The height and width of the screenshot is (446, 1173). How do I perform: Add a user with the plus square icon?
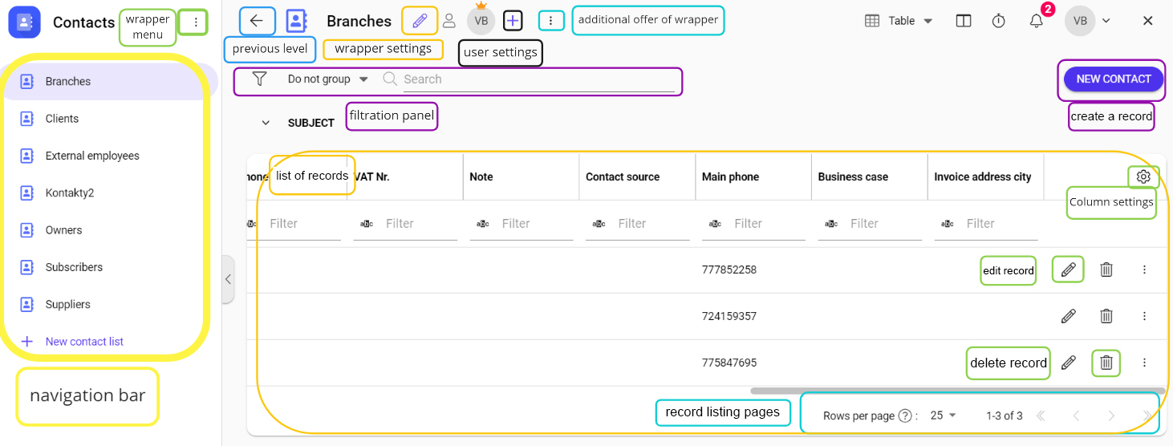pyautogui.click(x=513, y=21)
